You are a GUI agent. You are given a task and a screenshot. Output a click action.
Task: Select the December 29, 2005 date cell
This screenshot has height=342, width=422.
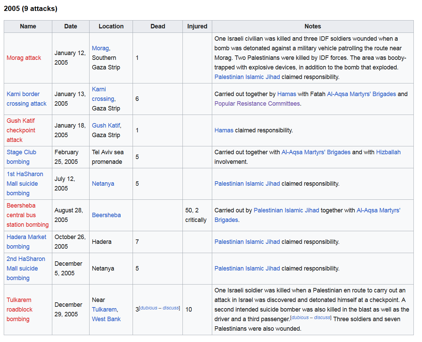(x=71, y=310)
